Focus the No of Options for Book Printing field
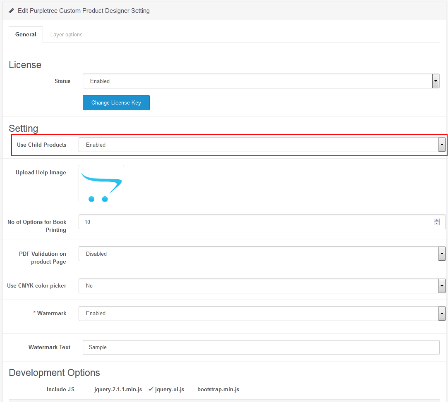Screen dimensions: 448x402 pos(262,222)
